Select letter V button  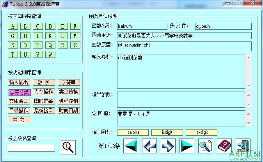[x=38, y=54]
